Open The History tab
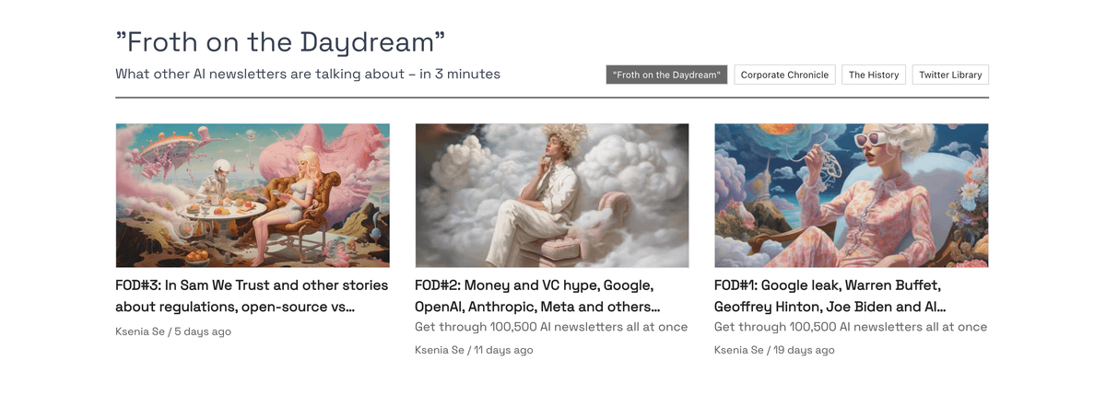The height and width of the screenshot is (395, 1106). point(873,75)
